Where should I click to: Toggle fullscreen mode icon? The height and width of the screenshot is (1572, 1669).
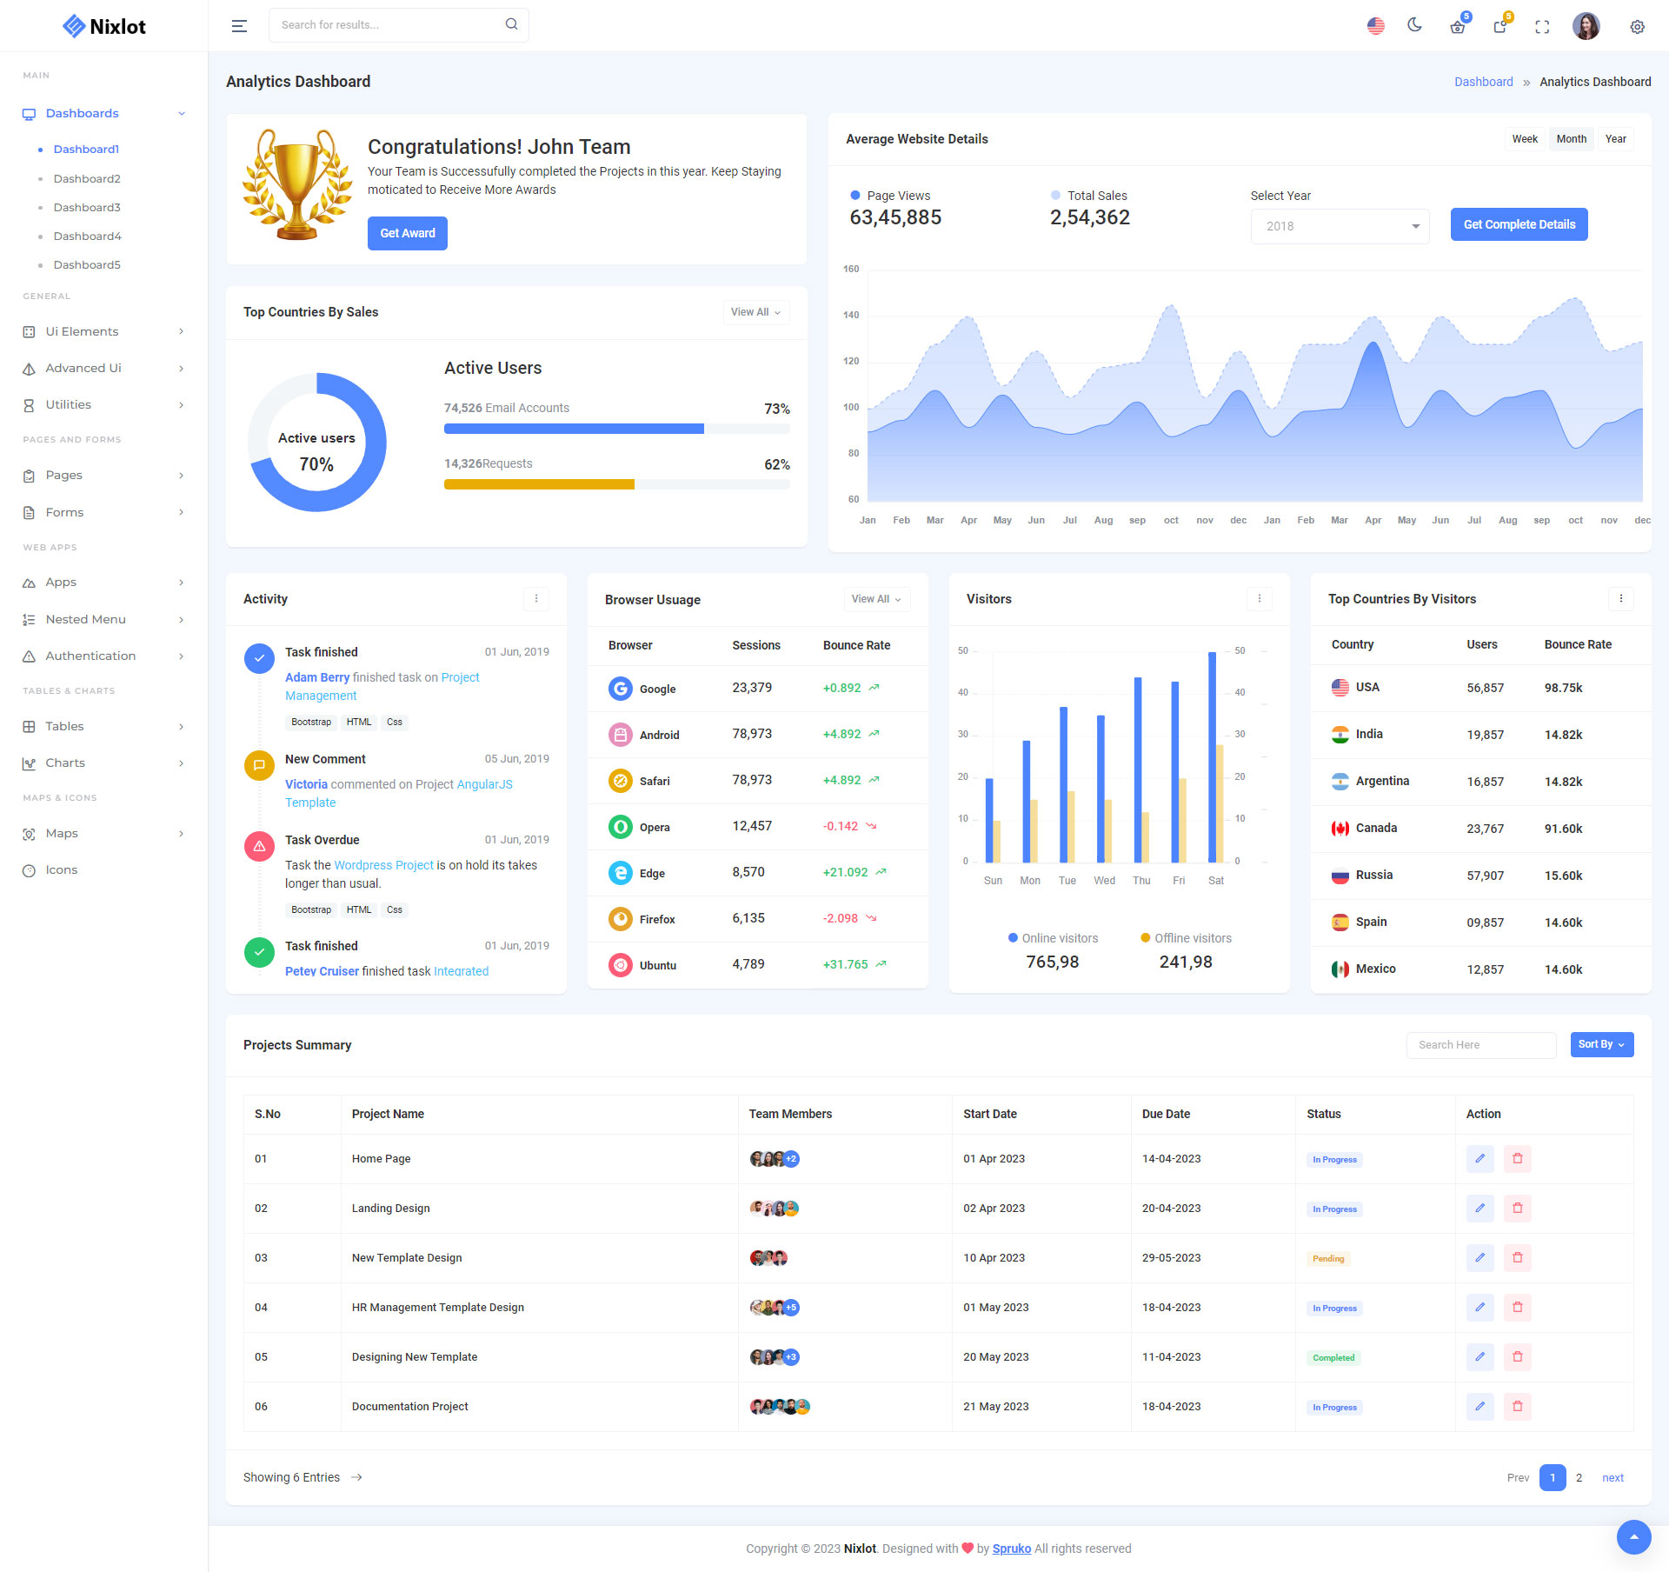pos(1542,27)
